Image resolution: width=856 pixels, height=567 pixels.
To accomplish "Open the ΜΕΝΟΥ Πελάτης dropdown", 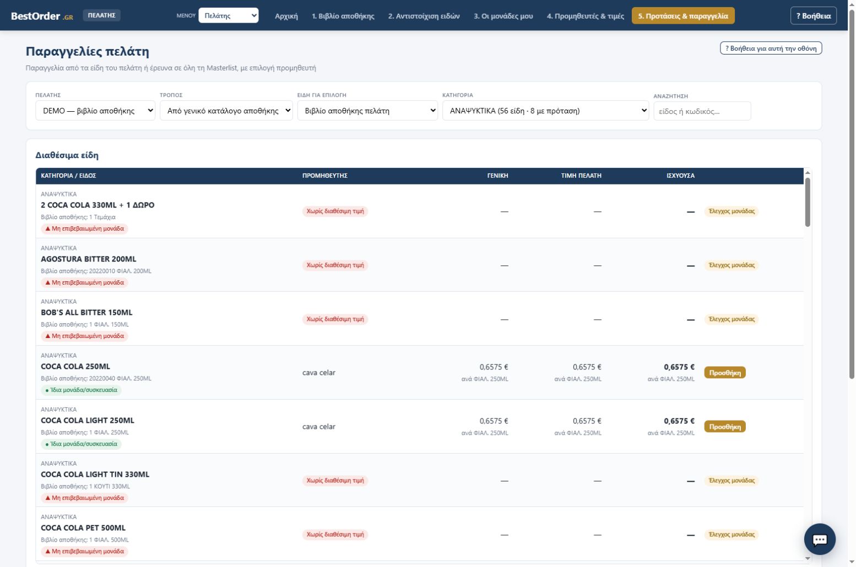I will pos(228,15).
